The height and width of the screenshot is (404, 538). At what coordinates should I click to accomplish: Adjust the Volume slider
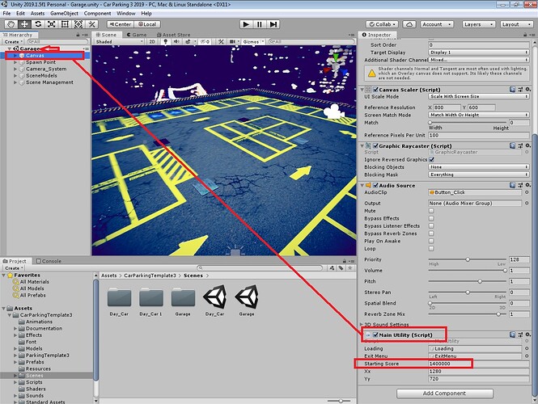468,271
